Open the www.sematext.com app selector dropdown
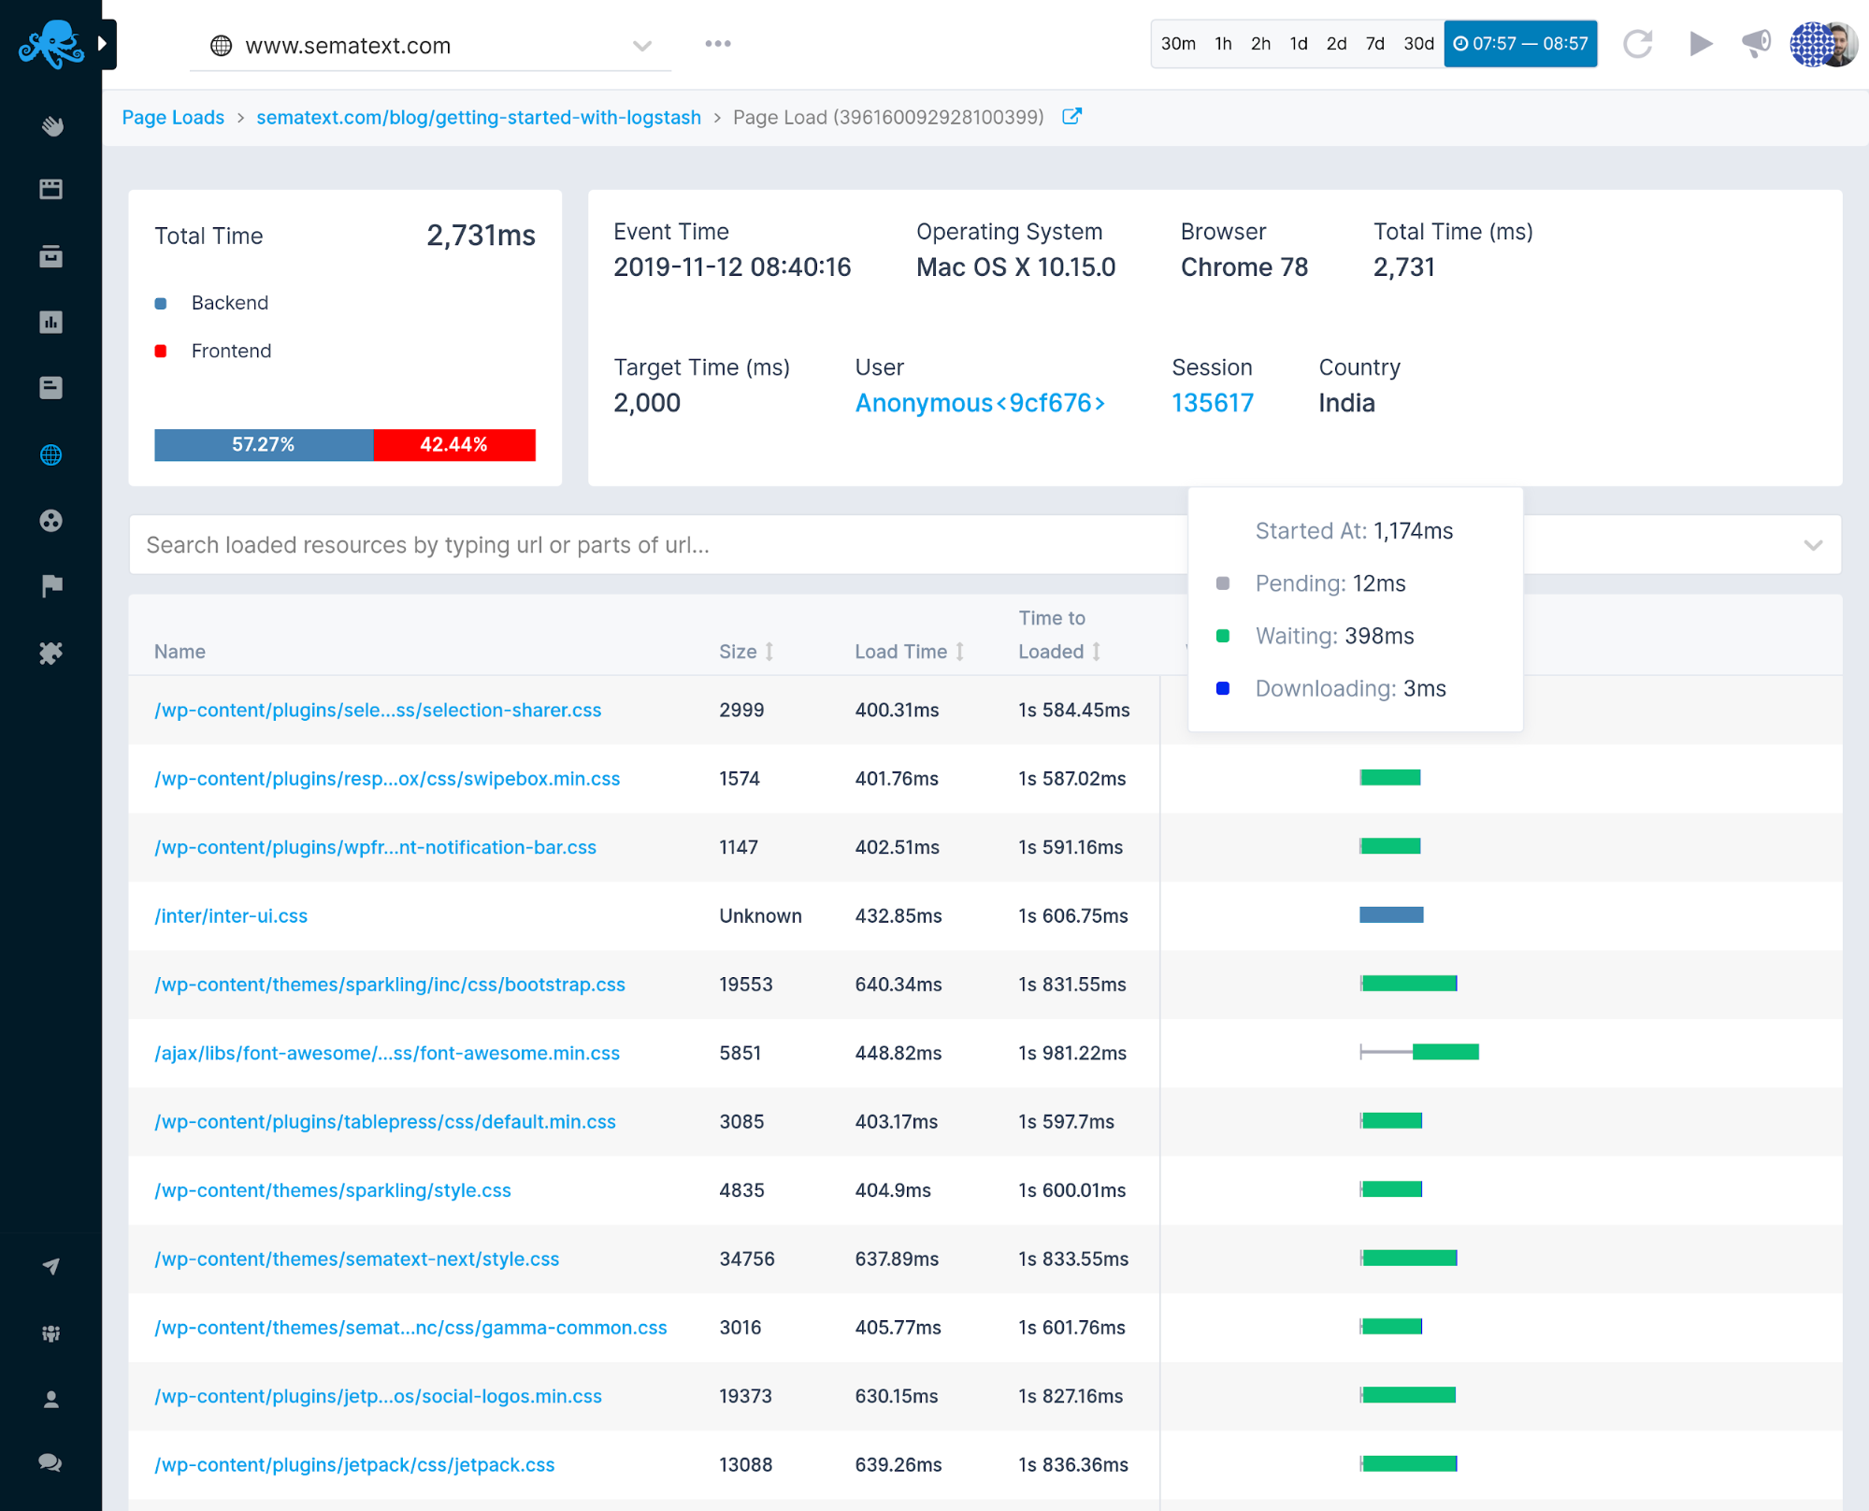The height and width of the screenshot is (1511, 1869). tap(430, 46)
